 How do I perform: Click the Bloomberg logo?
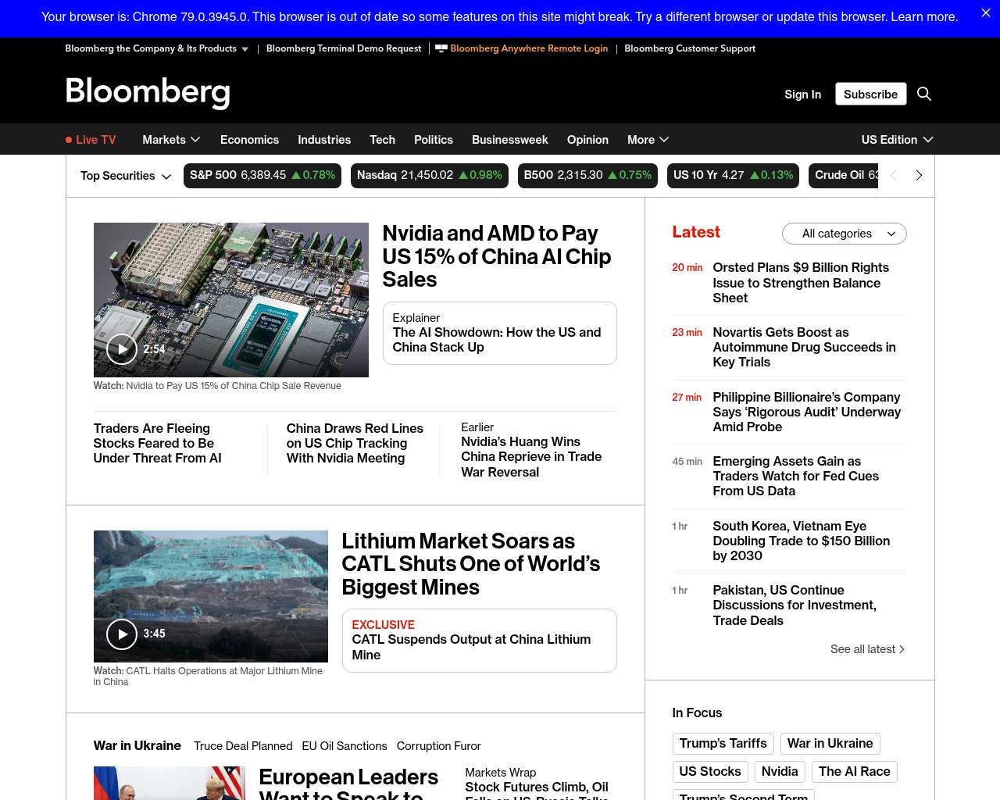coord(148,92)
